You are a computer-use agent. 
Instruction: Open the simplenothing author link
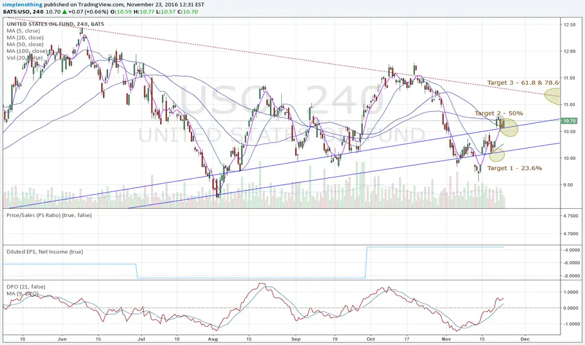tap(23, 5)
